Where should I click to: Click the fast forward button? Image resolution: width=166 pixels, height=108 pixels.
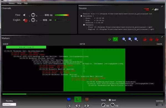point(87,106)
